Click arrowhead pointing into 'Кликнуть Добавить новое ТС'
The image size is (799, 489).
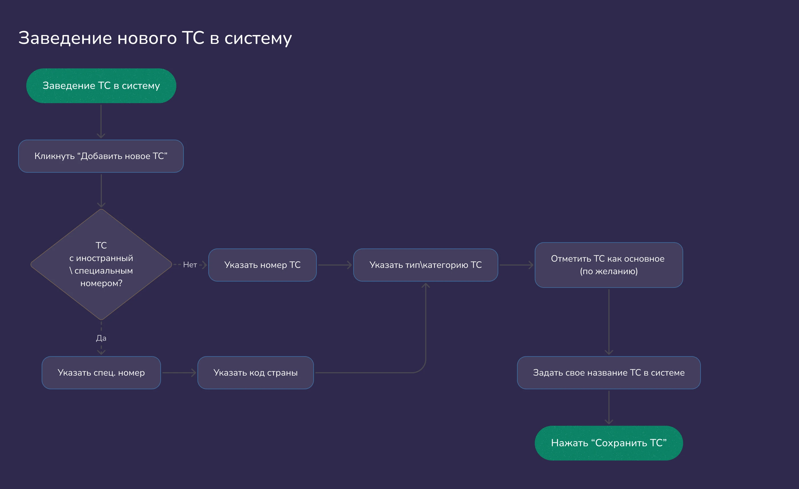point(101,135)
